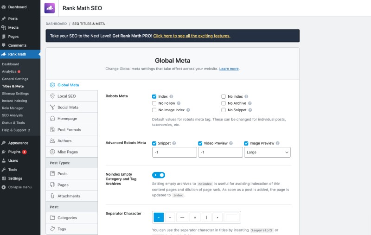Open Role Manager submenu item

13,108
